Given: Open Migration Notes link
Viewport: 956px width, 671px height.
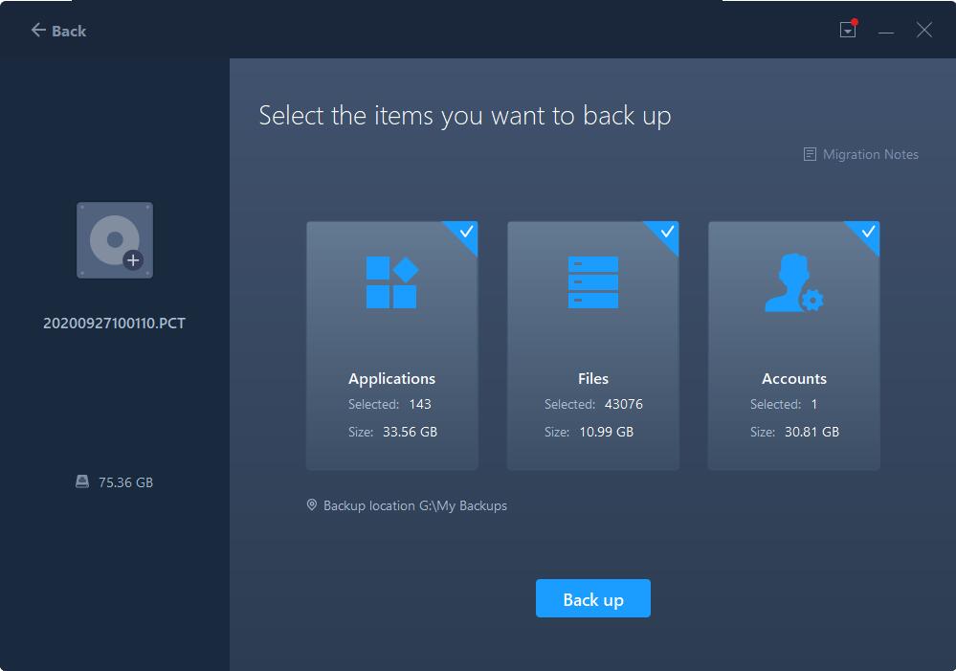Looking at the screenshot, I should [x=870, y=154].
